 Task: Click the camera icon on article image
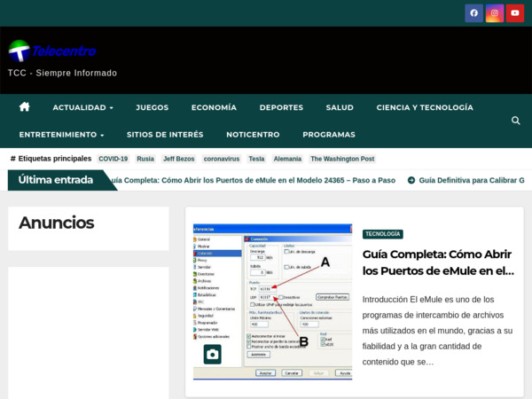pyautogui.click(x=213, y=354)
